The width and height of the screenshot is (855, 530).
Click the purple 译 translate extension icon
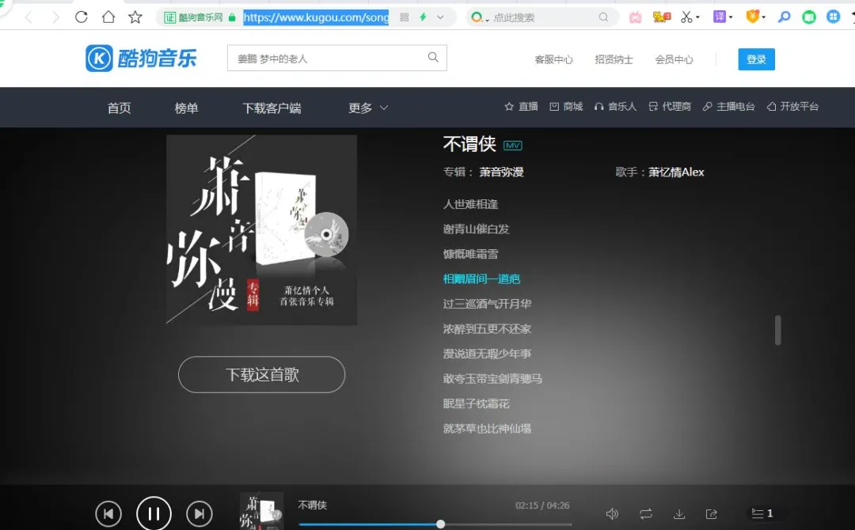(x=719, y=17)
